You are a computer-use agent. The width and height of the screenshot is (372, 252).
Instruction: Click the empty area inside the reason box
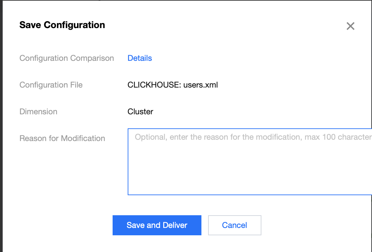click(x=249, y=170)
